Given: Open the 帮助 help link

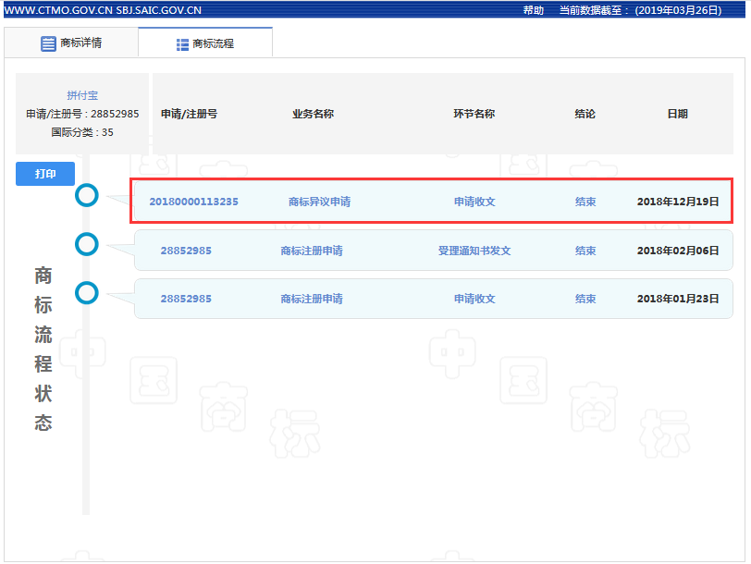Looking at the screenshot, I should (x=533, y=10).
